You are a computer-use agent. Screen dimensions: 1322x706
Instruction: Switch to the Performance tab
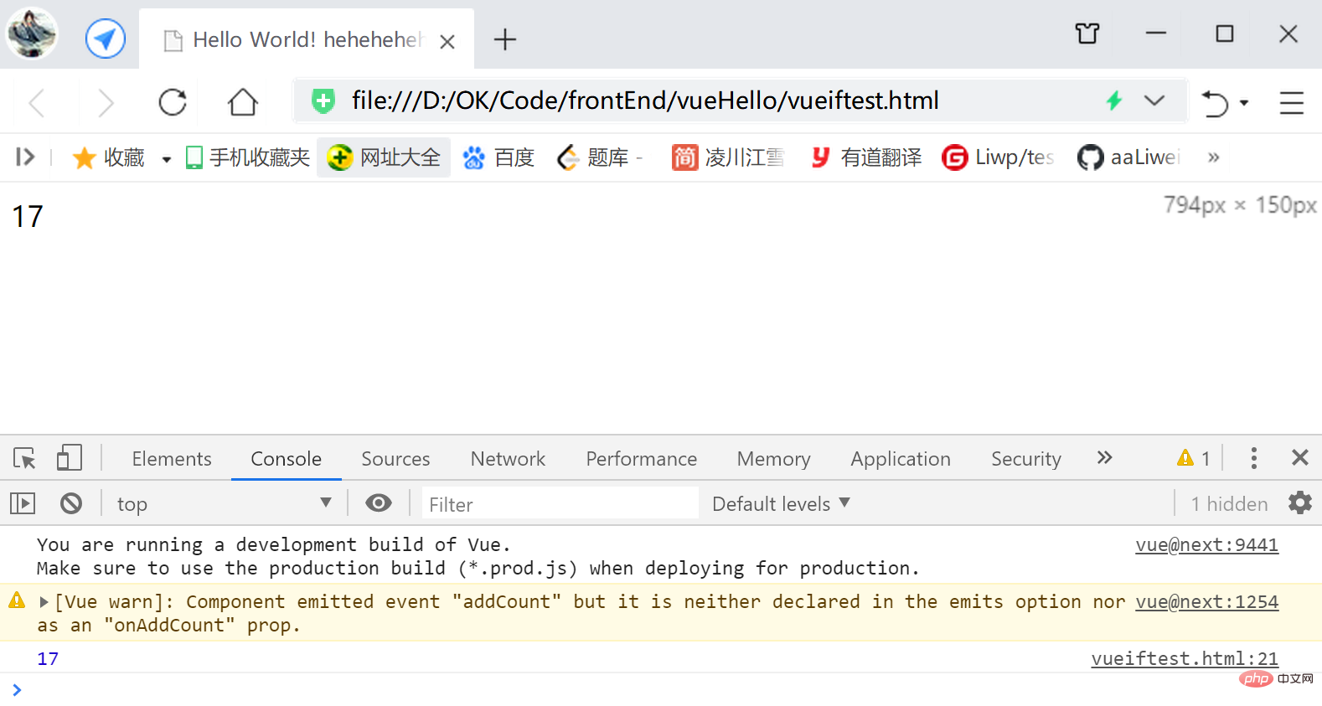tap(642, 459)
